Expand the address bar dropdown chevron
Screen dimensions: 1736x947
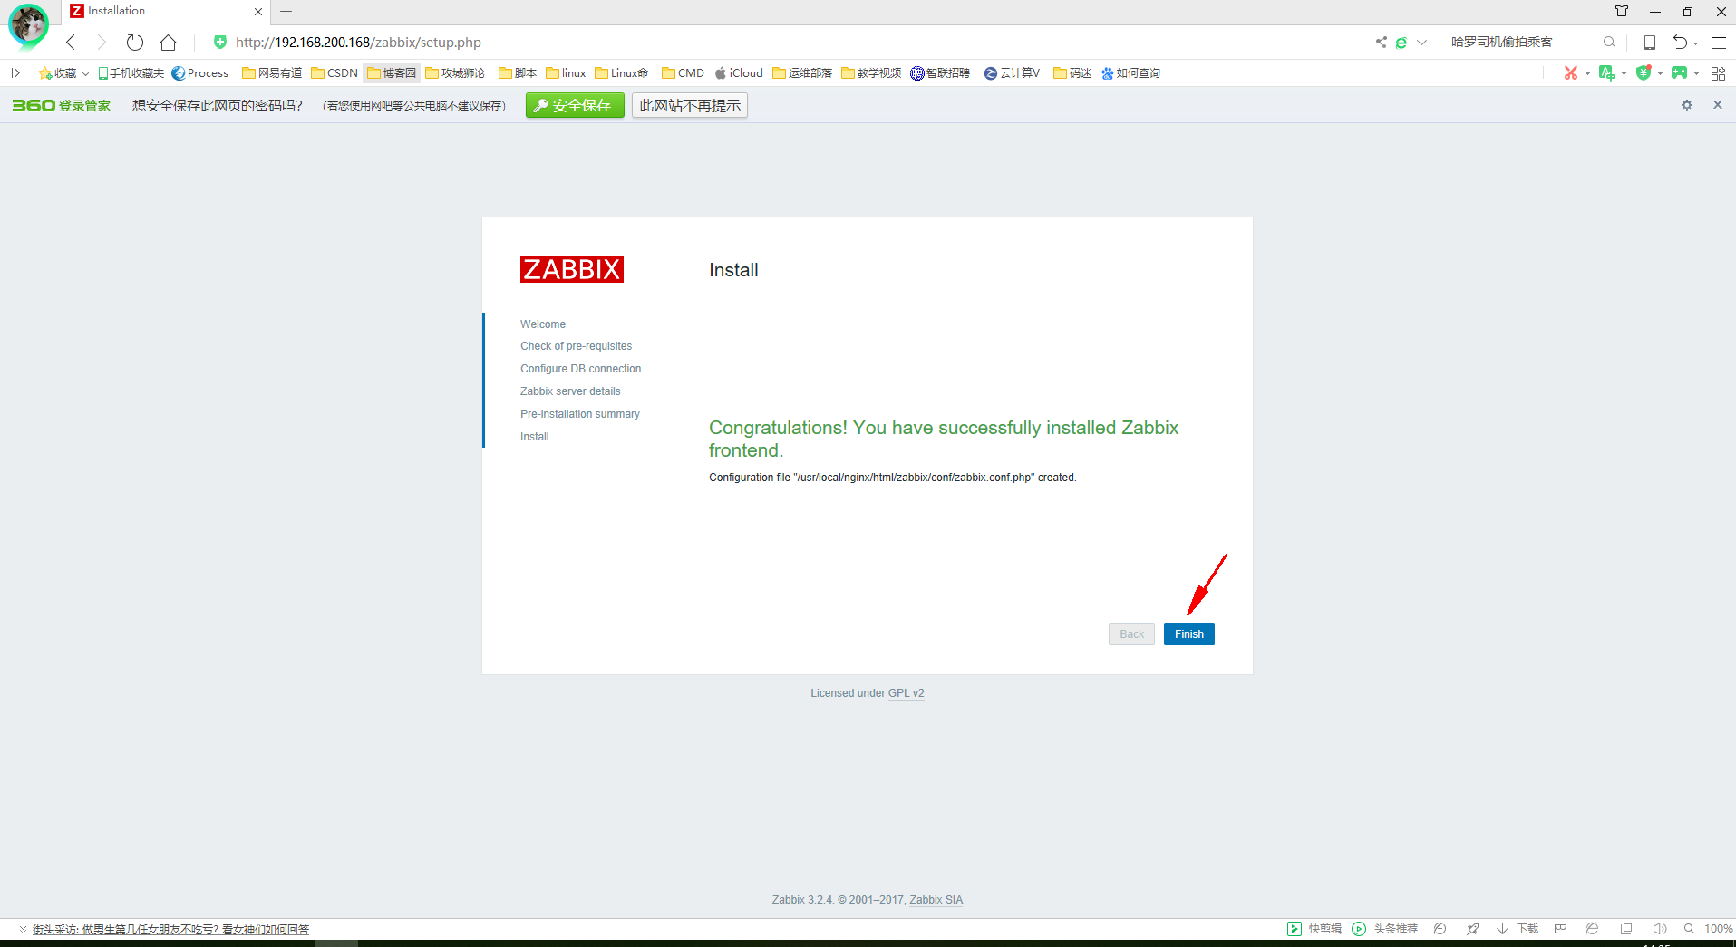coord(1421,43)
